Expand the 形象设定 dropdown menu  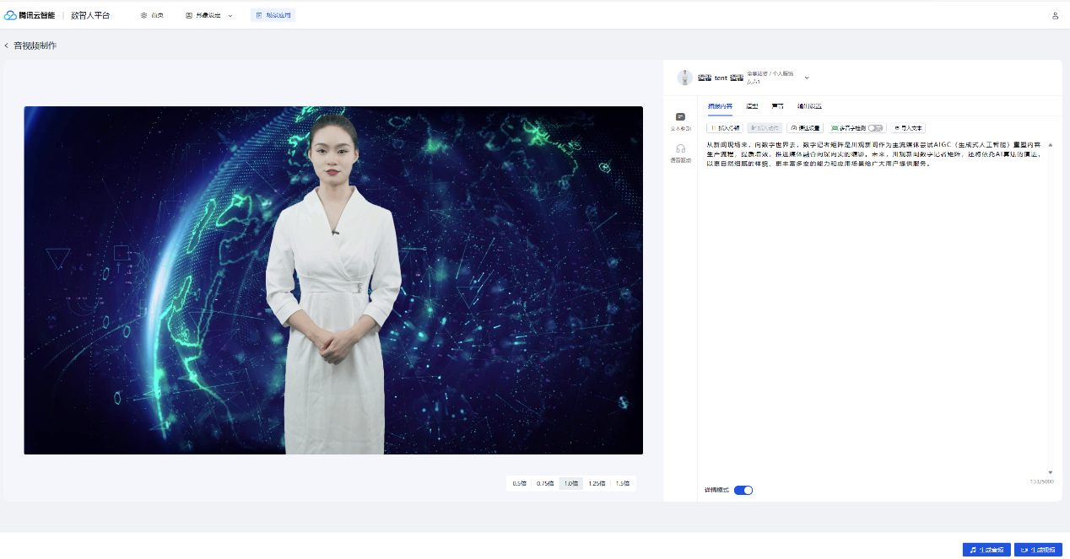point(209,15)
